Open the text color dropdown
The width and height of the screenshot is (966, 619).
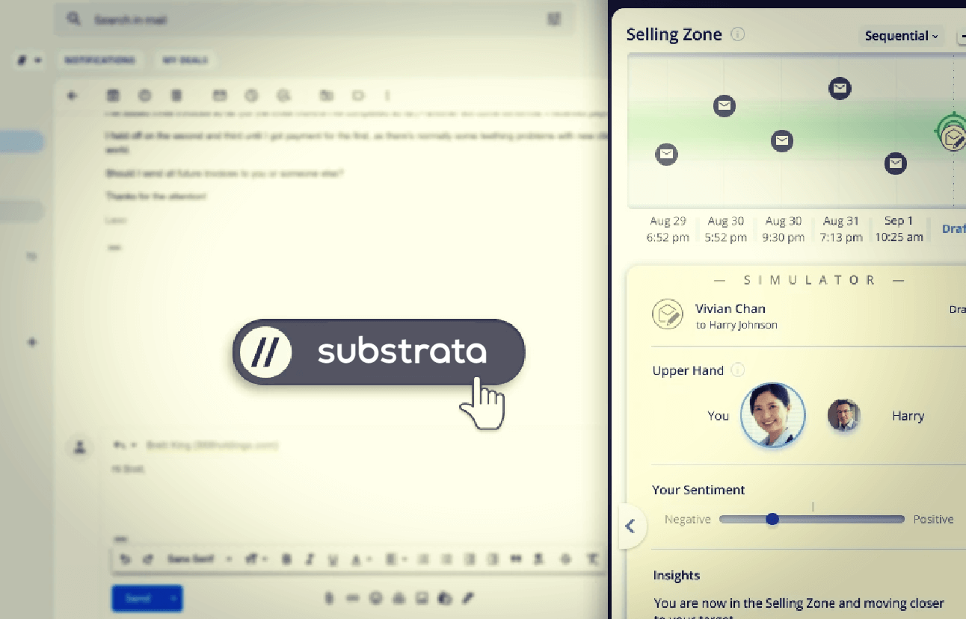coord(360,559)
